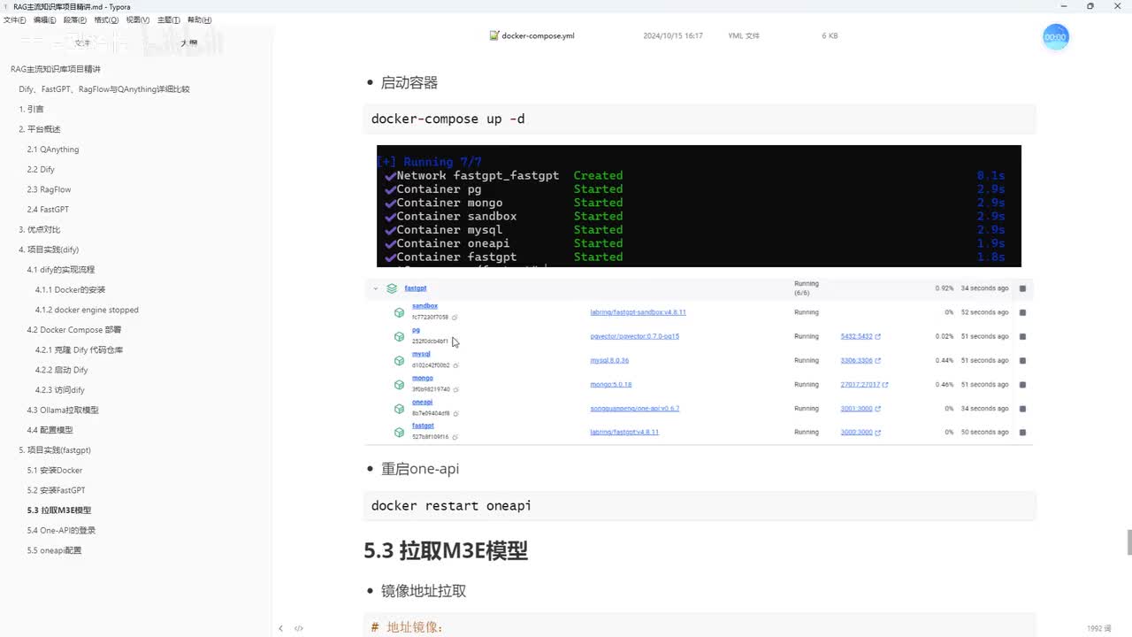Stop the mongo container square button
Viewport: 1132px width, 637px height.
pyautogui.click(x=1023, y=385)
